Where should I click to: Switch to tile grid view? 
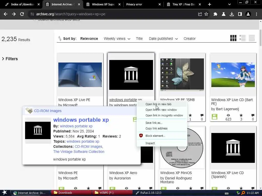click(233, 38)
